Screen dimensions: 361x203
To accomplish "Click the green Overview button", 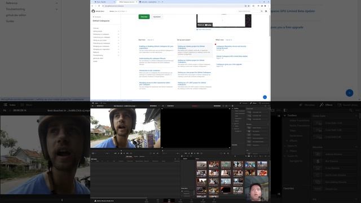I will (x=144, y=17).
